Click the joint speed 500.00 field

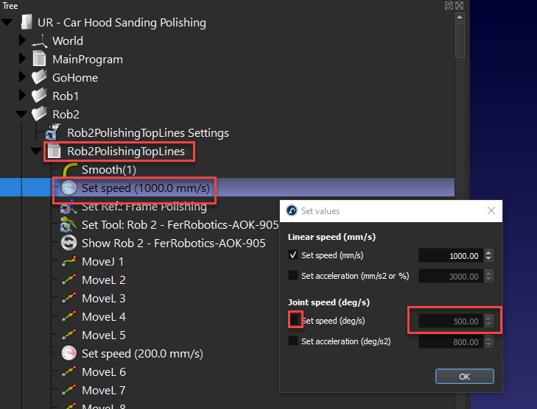[x=452, y=321]
